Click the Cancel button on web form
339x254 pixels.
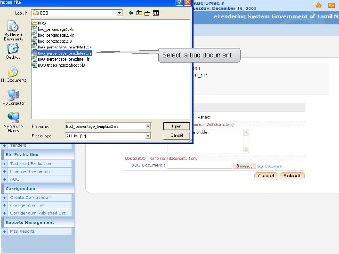click(266, 176)
